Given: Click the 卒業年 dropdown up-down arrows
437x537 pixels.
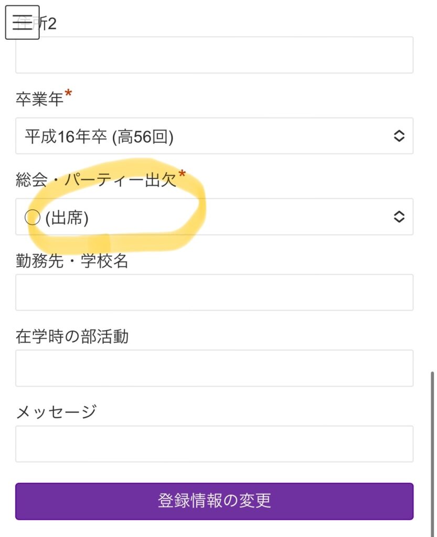Looking at the screenshot, I should click(399, 136).
